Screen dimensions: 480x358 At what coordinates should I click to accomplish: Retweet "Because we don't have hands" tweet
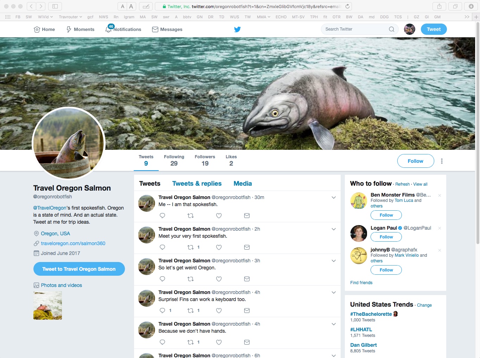190,342
